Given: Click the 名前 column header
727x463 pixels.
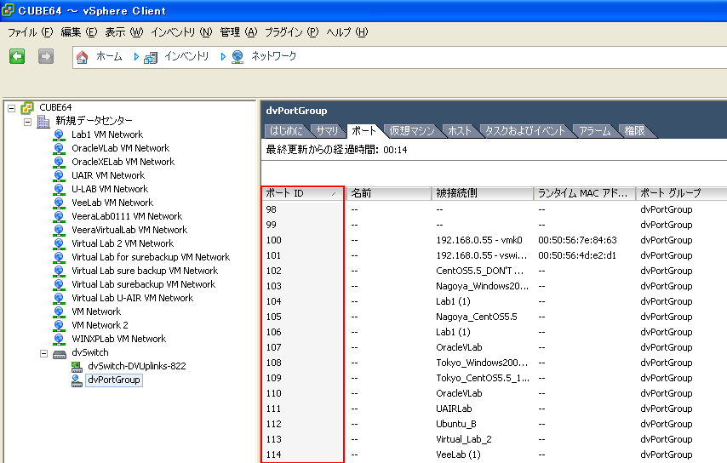Looking at the screenshot, I should pos(388,193).
